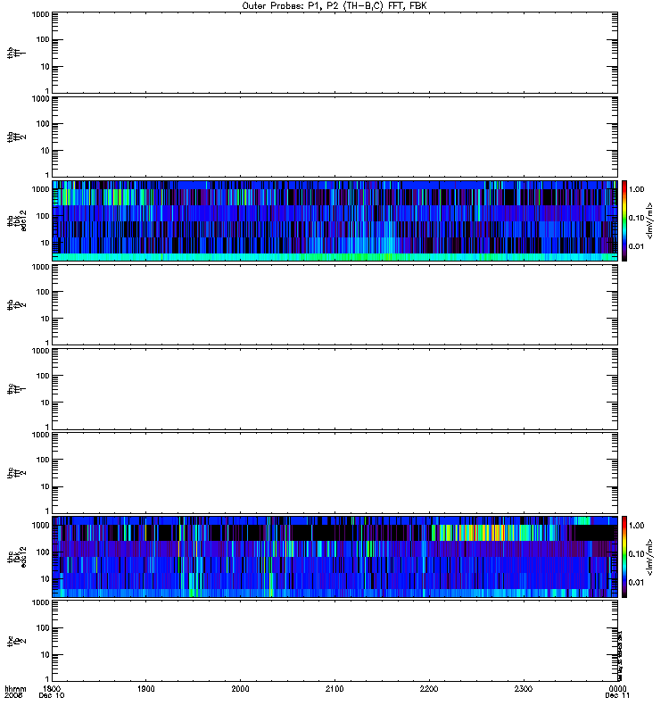Click the 100 tick label of the thc fbk edc12 panel
The width and height of the screenshot is (669, 714).
43,552
